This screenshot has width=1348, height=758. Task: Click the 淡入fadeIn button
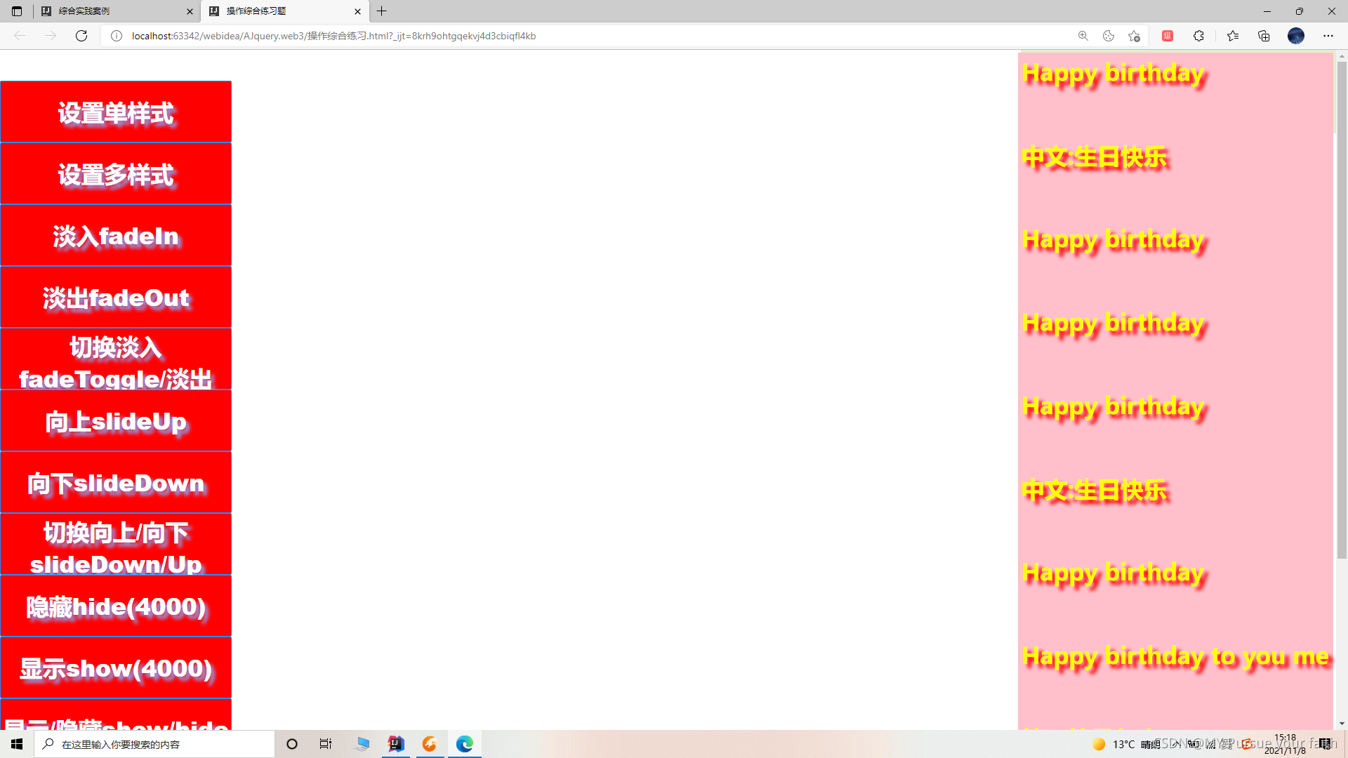click(x=116, y=236)
